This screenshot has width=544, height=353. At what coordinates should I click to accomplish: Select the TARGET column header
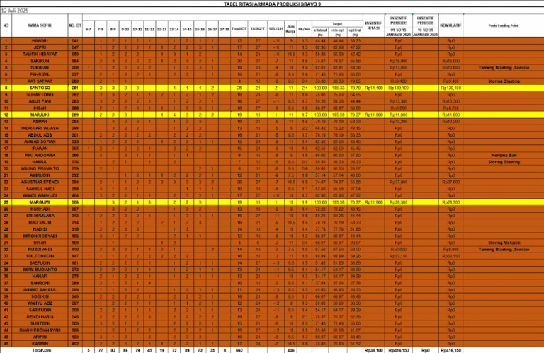[257, 29]
